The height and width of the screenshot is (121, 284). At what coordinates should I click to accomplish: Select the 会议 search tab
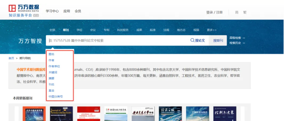[x=93, y=30]
